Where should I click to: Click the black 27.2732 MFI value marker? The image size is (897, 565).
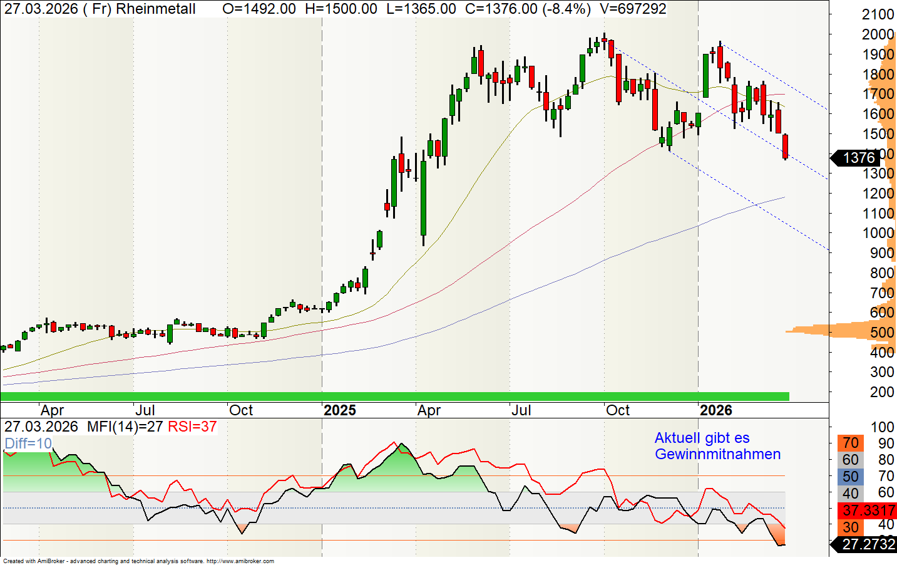point(868,544)
